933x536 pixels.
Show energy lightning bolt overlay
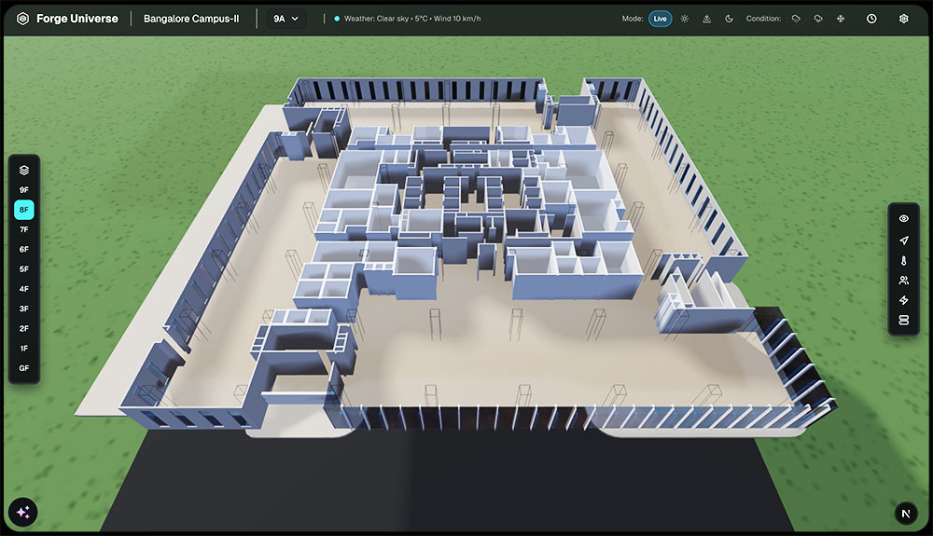903,300
